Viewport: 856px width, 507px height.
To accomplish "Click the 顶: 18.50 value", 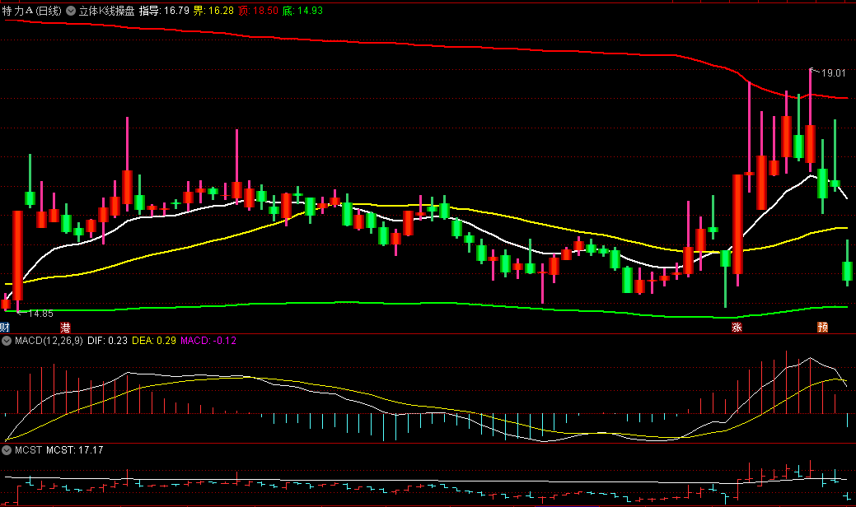I will 258,11.
